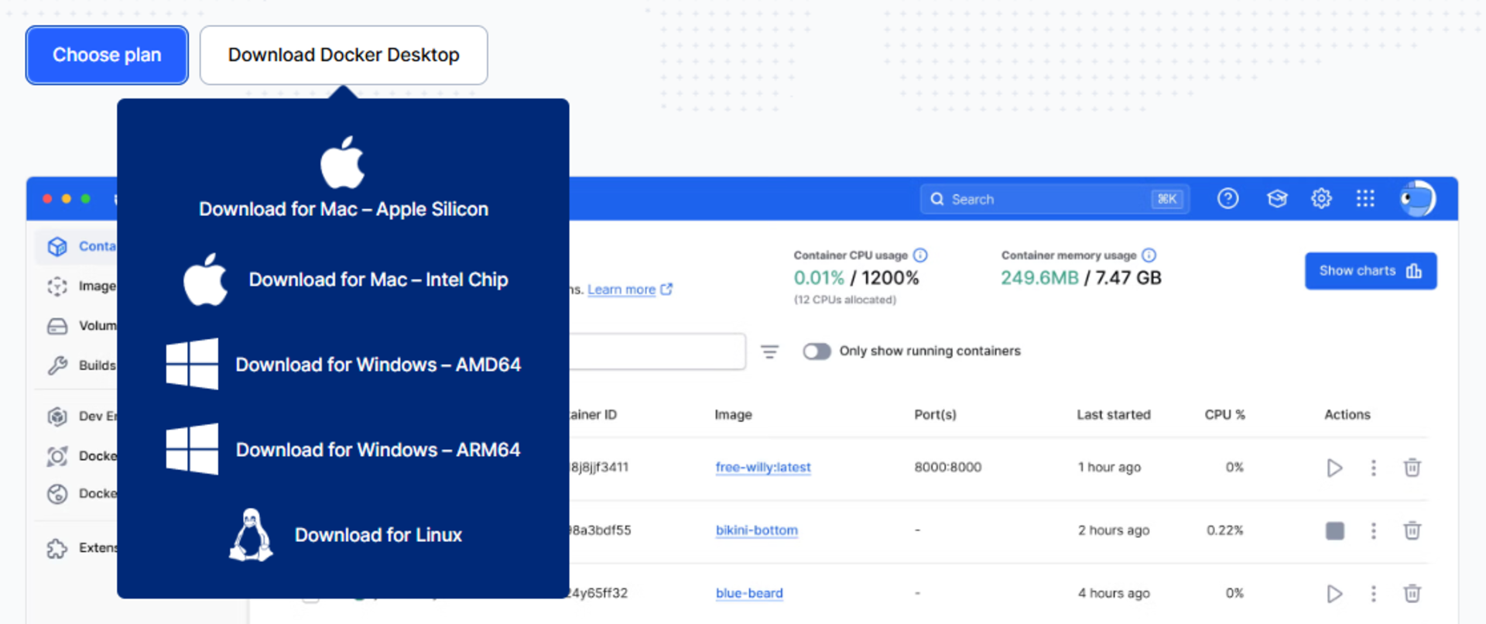Click the Container CPU usage info icon
The height and width of the screenshot is (624, 1486).
(920, 255)
